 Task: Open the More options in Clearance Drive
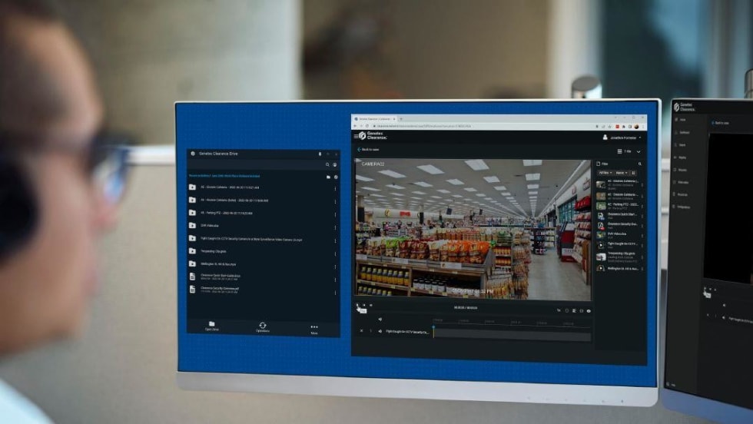tap(313, 326)
